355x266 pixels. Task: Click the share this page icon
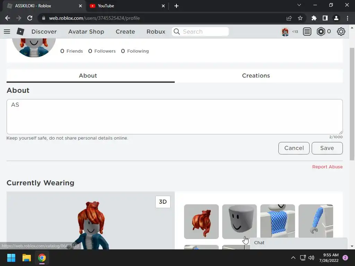click(289, 18)
